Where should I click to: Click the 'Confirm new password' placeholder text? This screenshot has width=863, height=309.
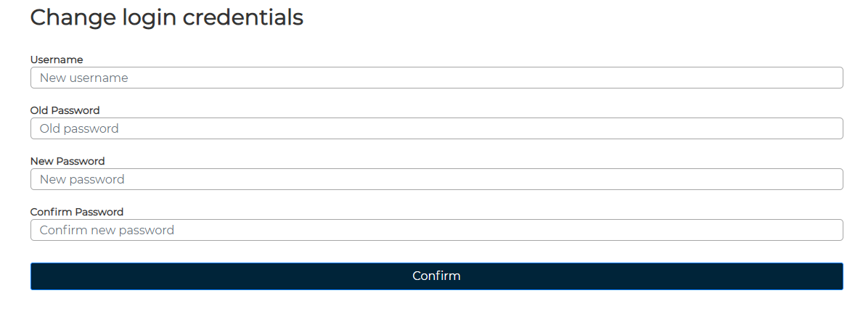(x=107, y=230)
